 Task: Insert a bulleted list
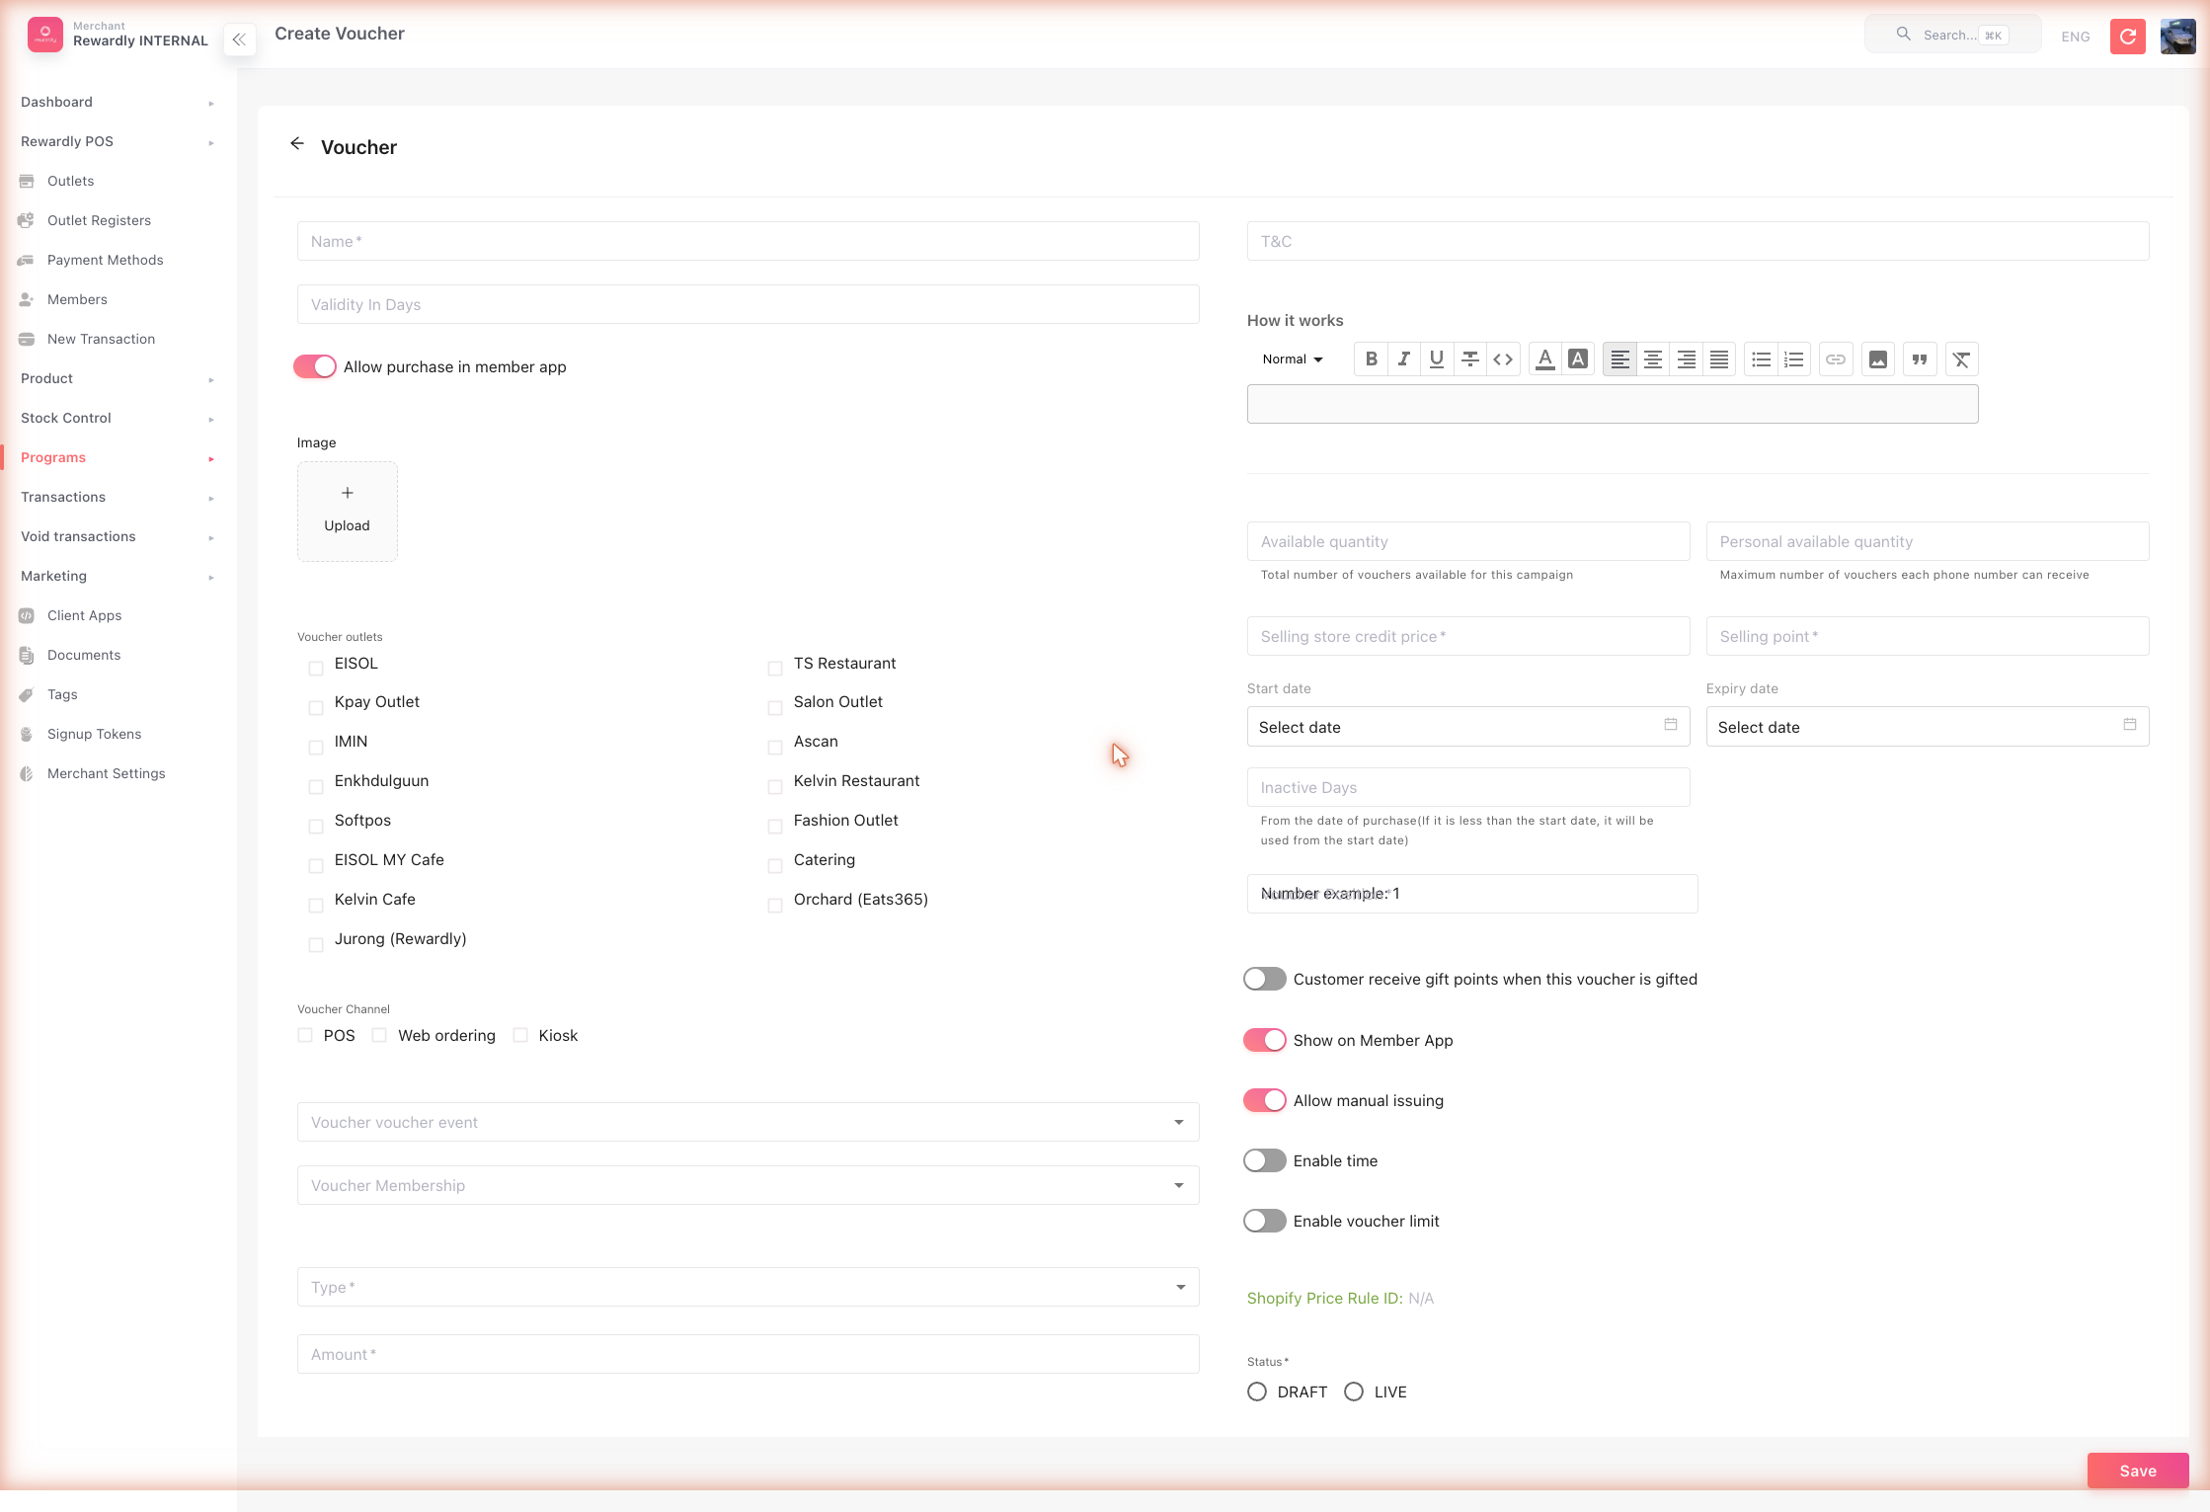1761,359
